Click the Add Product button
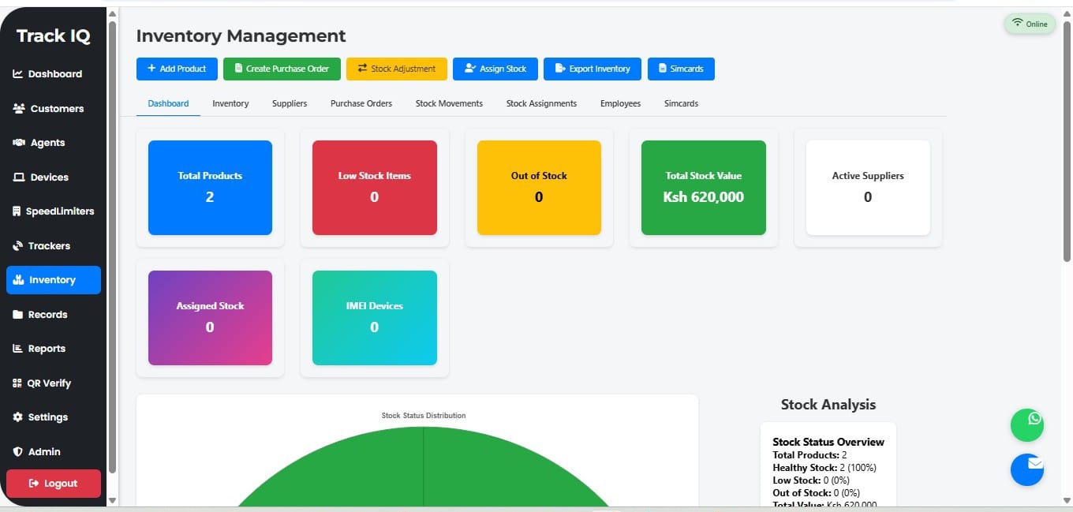Viewport: 1073px width, 512px height. pyautogui.click(x=176, y=69)
